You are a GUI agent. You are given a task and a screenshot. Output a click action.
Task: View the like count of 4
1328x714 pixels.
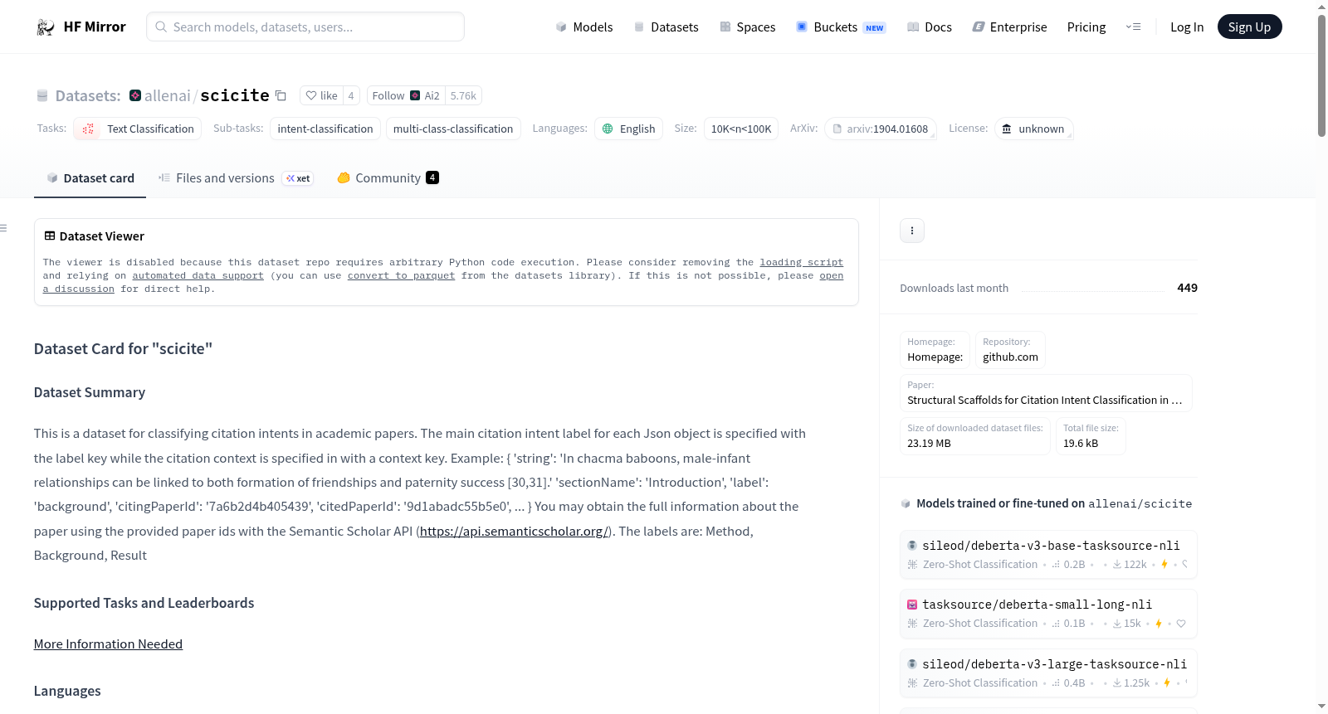pyautogui.click(x=351, y=95)
